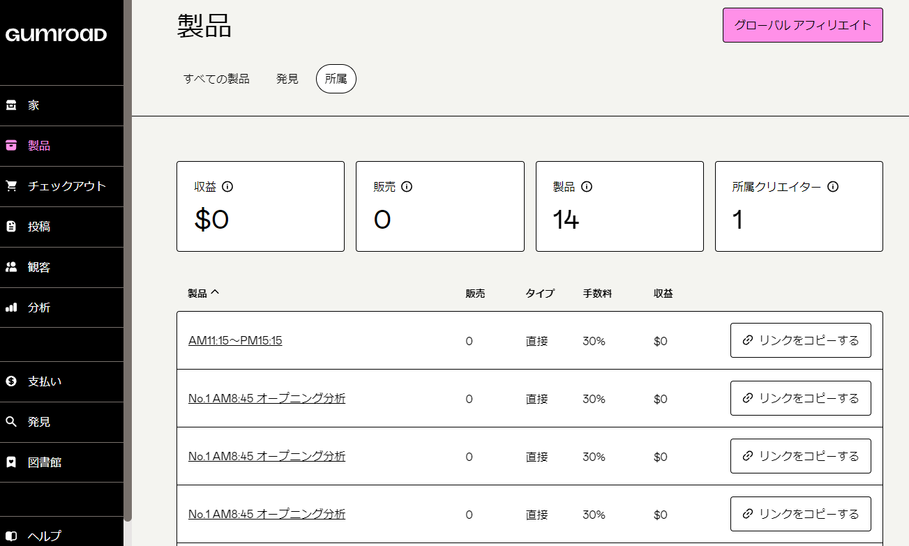Click info icon next to 収益 stat
Screen dimensions: 909x546
coord(227,187)
